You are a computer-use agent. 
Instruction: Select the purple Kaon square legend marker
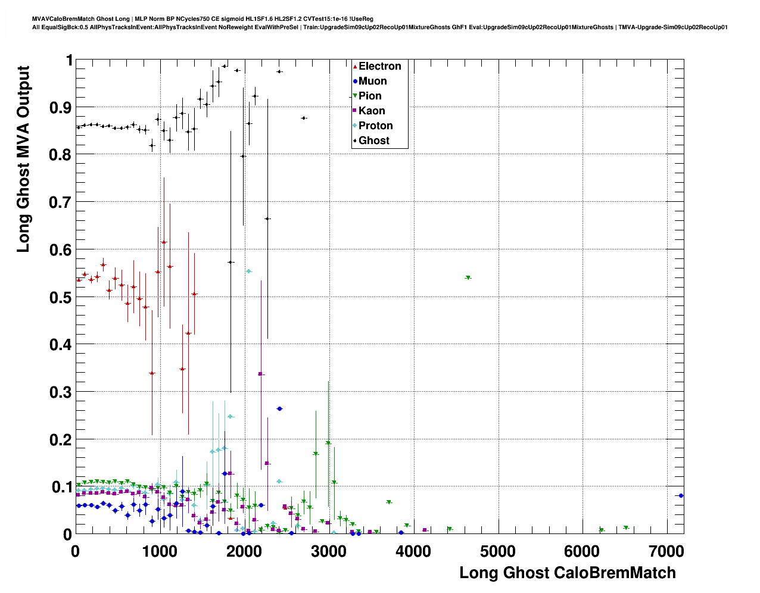[355, 111]
